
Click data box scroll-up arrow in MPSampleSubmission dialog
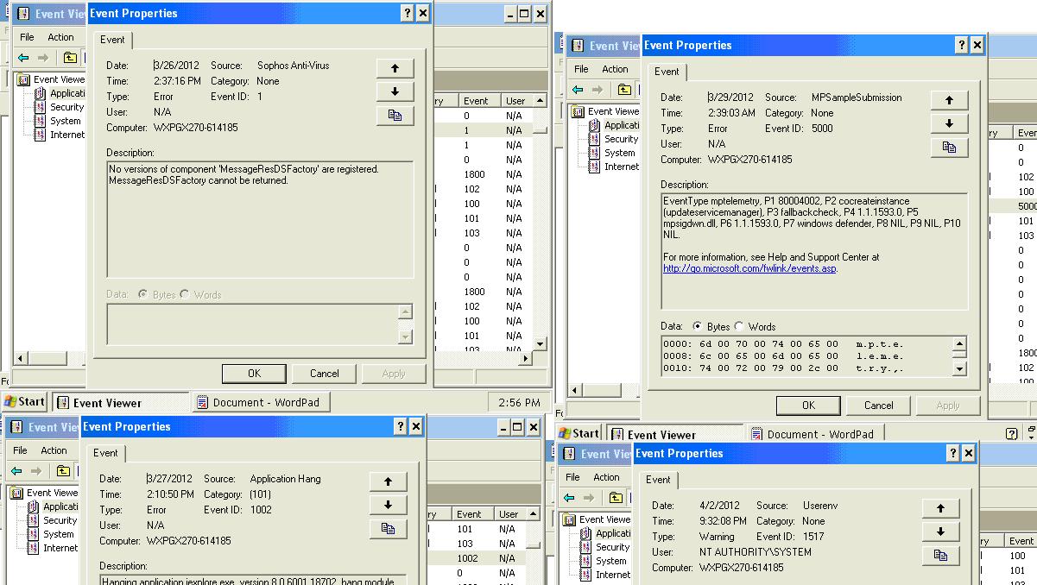pos(959,344)
